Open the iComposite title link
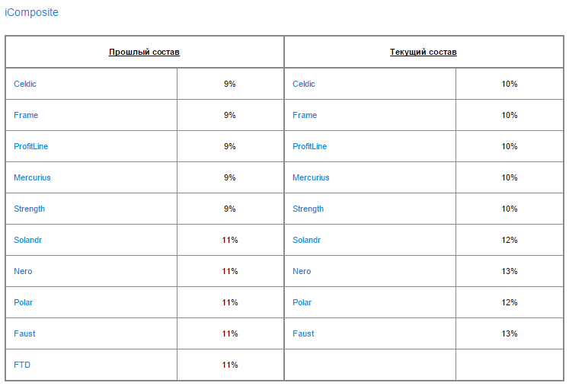This screenshot has width=569, height=386. click(31, 12)
